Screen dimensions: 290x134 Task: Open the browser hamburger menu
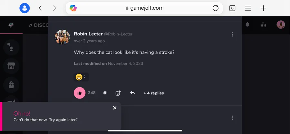[x=248, y=8]
